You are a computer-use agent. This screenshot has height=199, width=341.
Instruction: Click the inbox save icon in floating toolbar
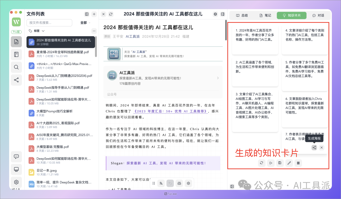[179, 183]
